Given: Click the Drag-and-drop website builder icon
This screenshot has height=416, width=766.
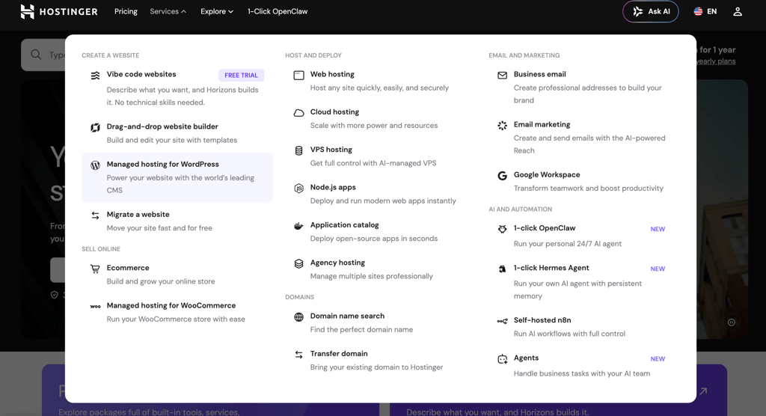Looking at the screenshot, I should (95, 128).
